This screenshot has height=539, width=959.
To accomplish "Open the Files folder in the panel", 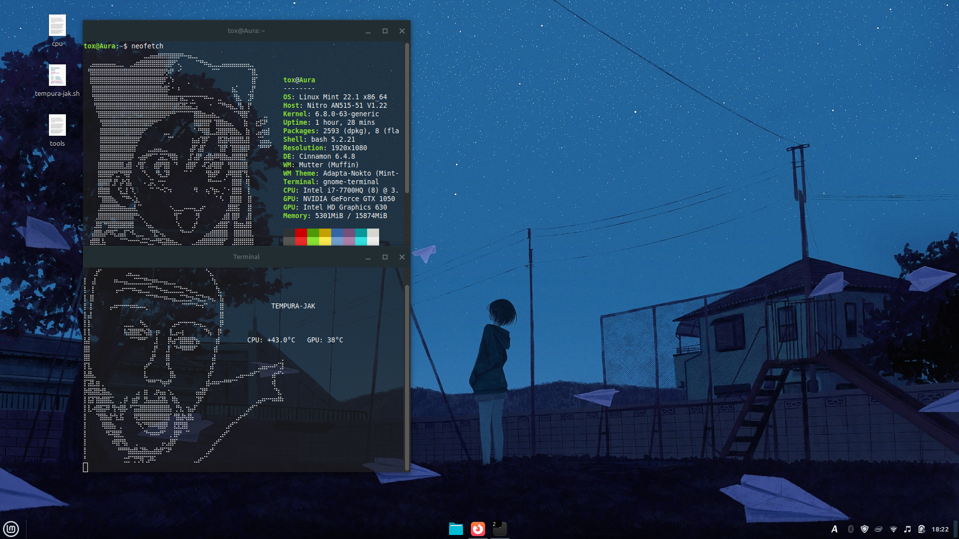I will click(x=456, y=529).
